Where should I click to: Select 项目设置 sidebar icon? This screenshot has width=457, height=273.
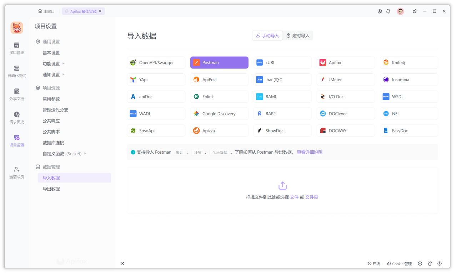coord(16,141)
